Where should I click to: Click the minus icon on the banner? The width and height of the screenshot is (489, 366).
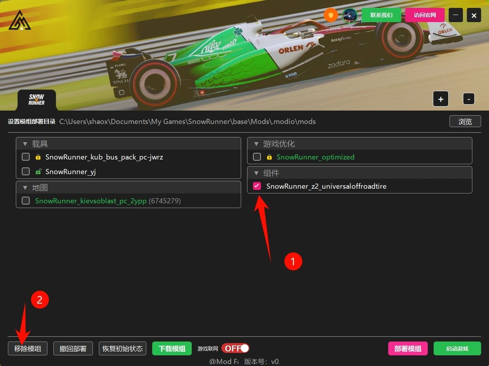click(x=468, y=99)
